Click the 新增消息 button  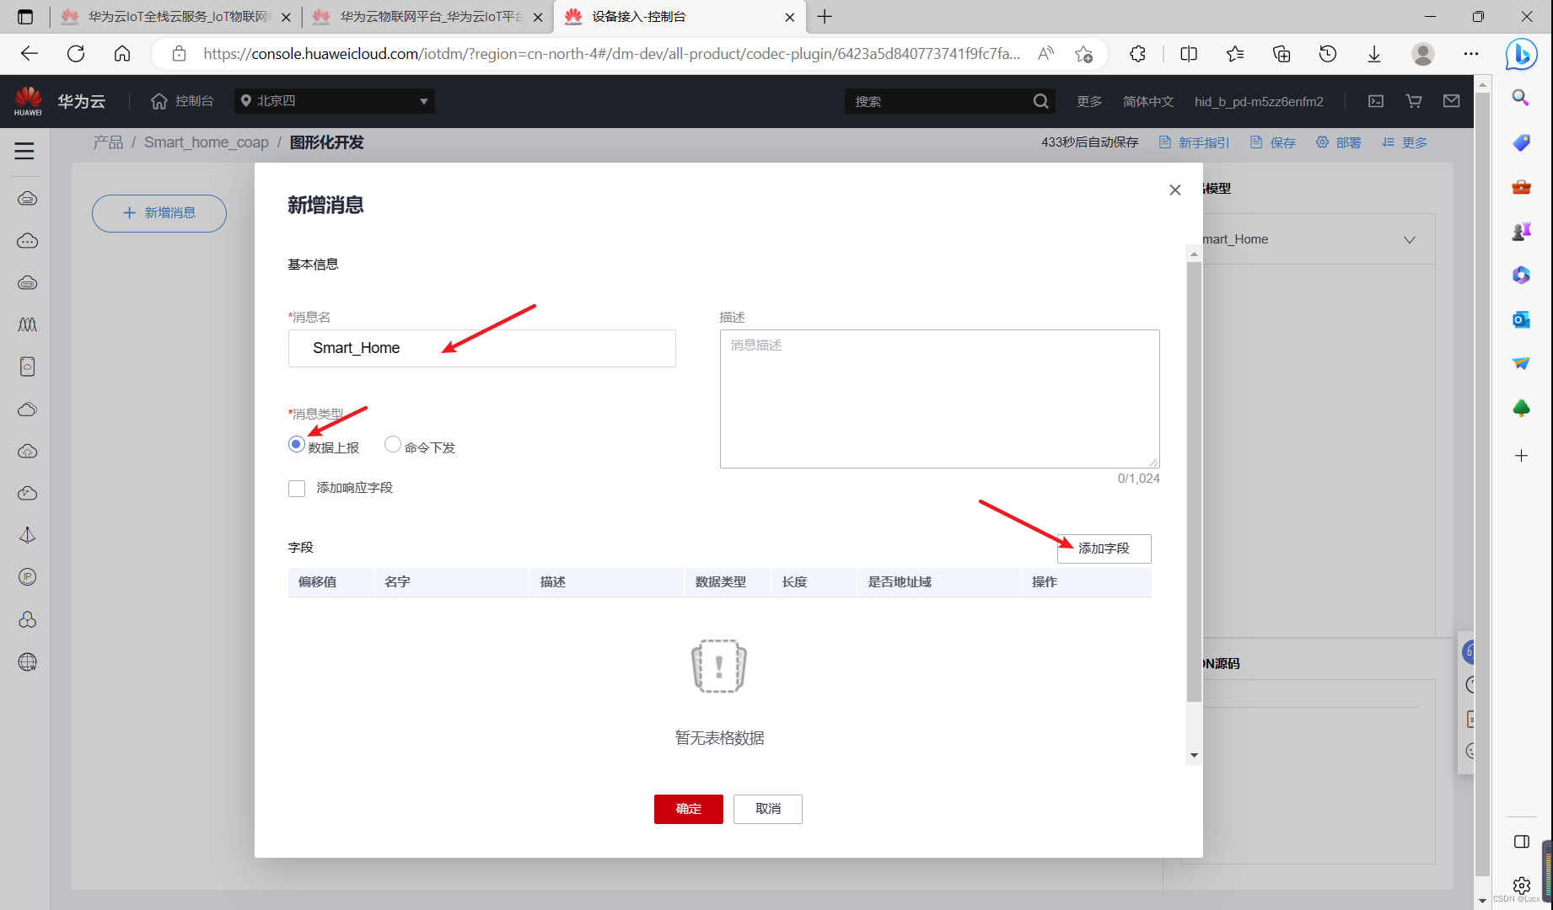click(159, 213)
